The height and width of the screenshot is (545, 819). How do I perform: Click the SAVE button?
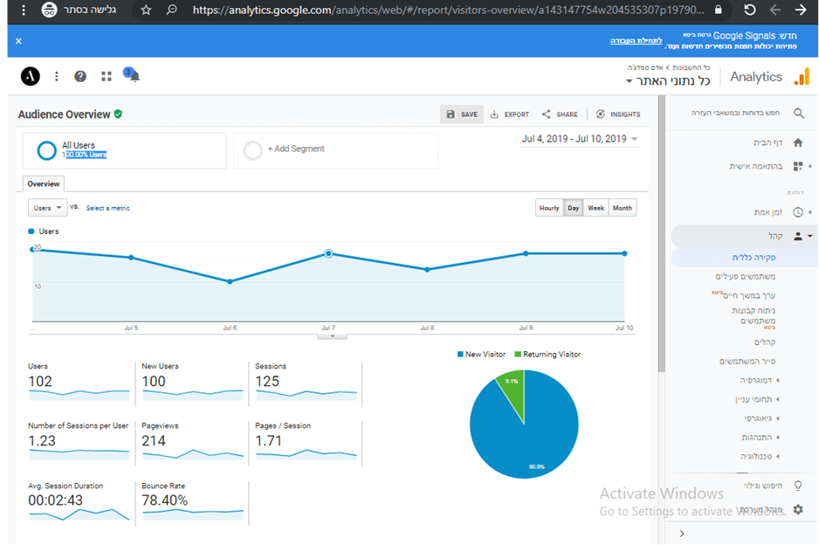click(462, 114)
